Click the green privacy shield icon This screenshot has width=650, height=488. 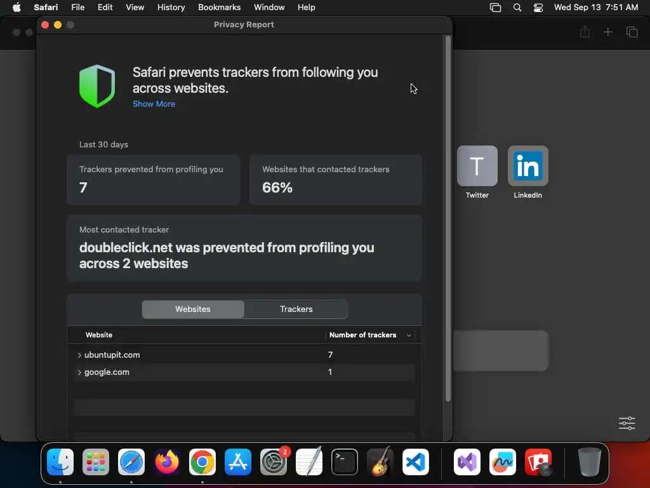pos(97,86)
